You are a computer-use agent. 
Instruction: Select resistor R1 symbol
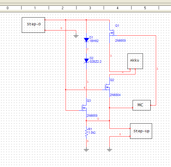[x=87, y=133]
